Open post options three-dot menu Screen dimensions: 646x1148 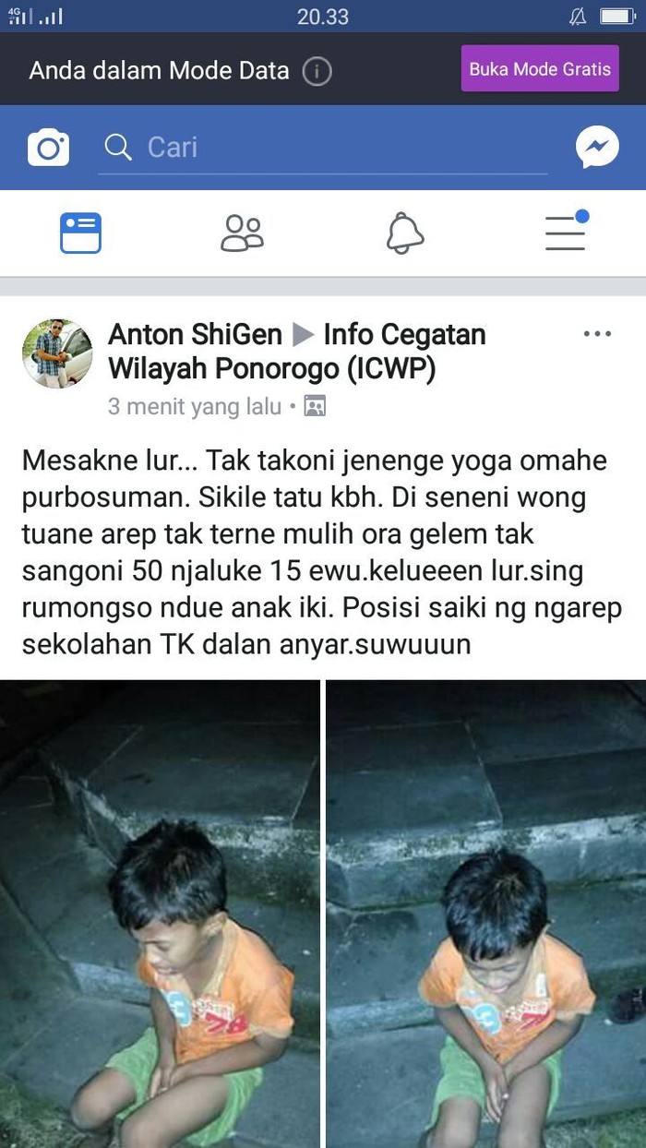[x=597, y=334]
